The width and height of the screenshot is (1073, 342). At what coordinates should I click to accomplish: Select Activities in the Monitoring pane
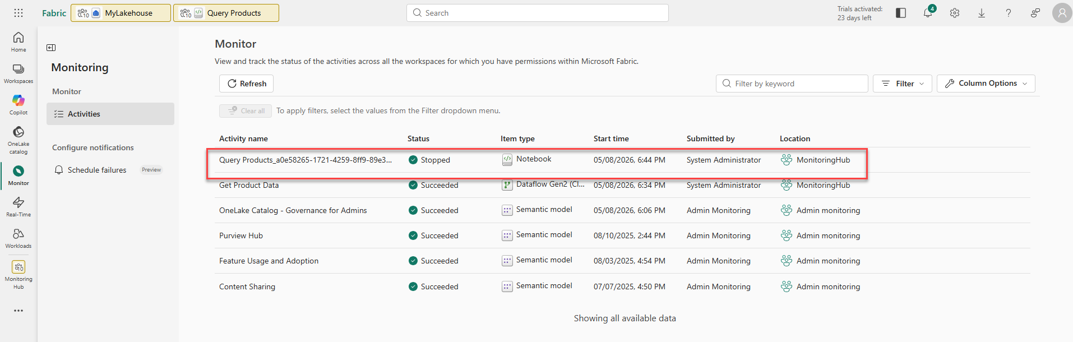(x=110, y=114)
